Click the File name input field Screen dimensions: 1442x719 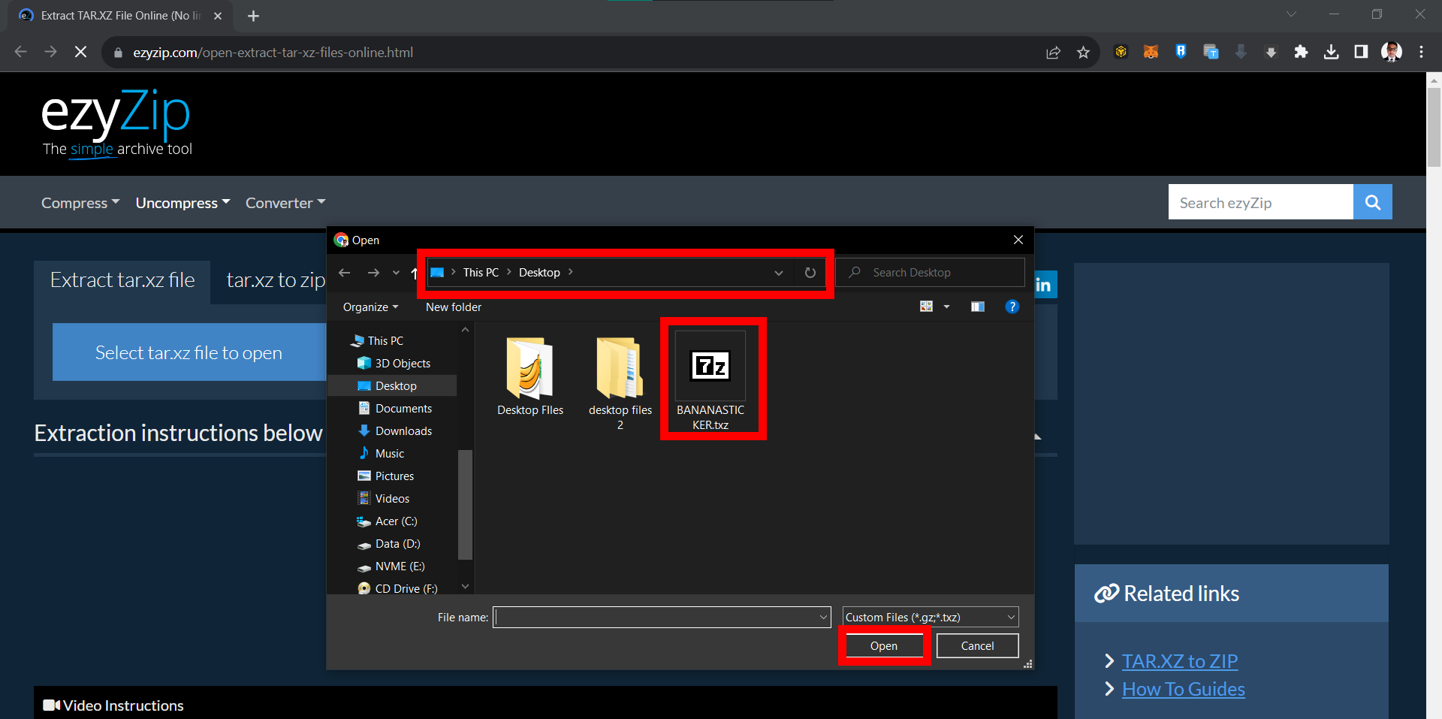[x=661, y=617]
